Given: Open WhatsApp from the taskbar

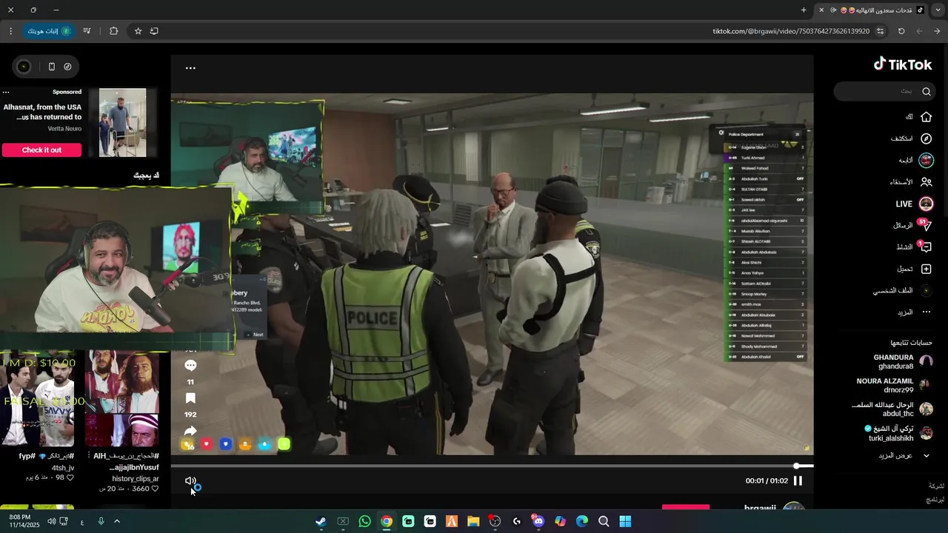Looking at the screenshot, I should coord(364,521).
